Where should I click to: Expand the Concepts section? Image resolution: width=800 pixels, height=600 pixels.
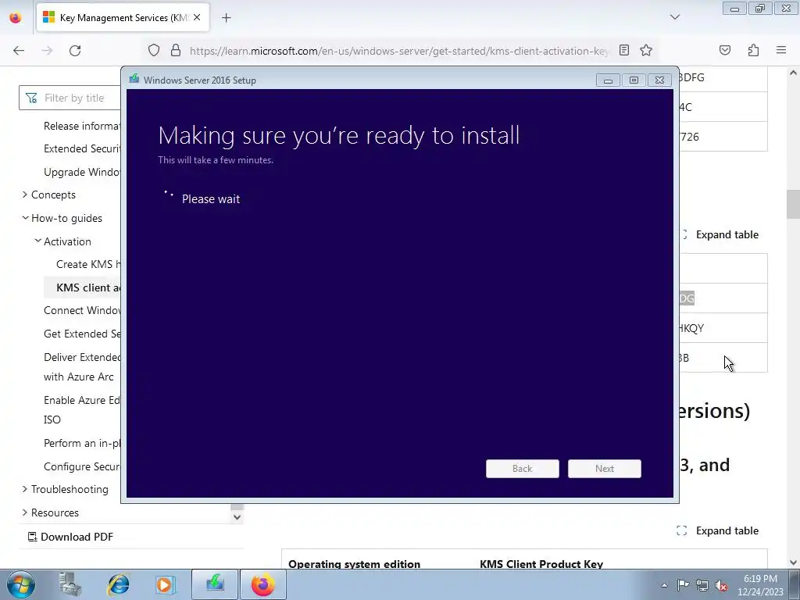pyautogui.click(x=25, y=195)
